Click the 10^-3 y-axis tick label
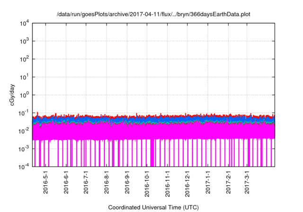This screenshot has height=212, width=303. [x=24, y=149]
